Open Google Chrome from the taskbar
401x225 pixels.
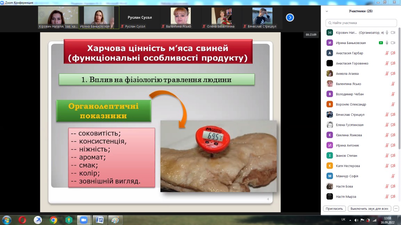tap(53, 220)
